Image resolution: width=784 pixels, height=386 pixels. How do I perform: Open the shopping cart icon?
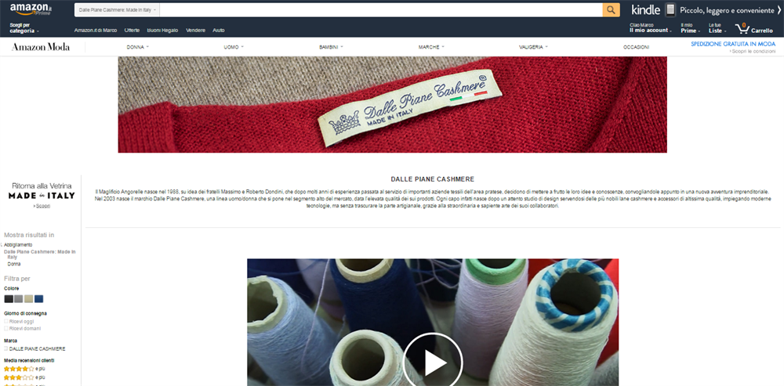741,28
